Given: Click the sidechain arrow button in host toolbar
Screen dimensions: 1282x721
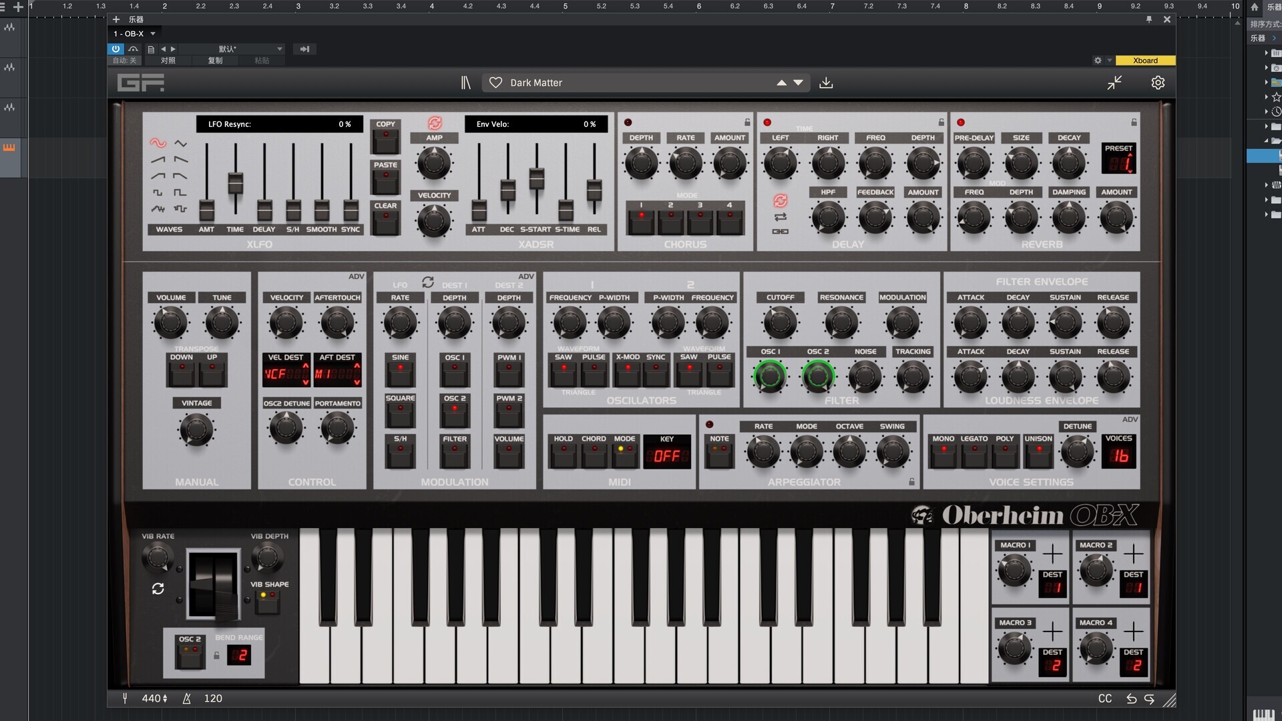Looking at the screenshot, I should coord(304,49).
